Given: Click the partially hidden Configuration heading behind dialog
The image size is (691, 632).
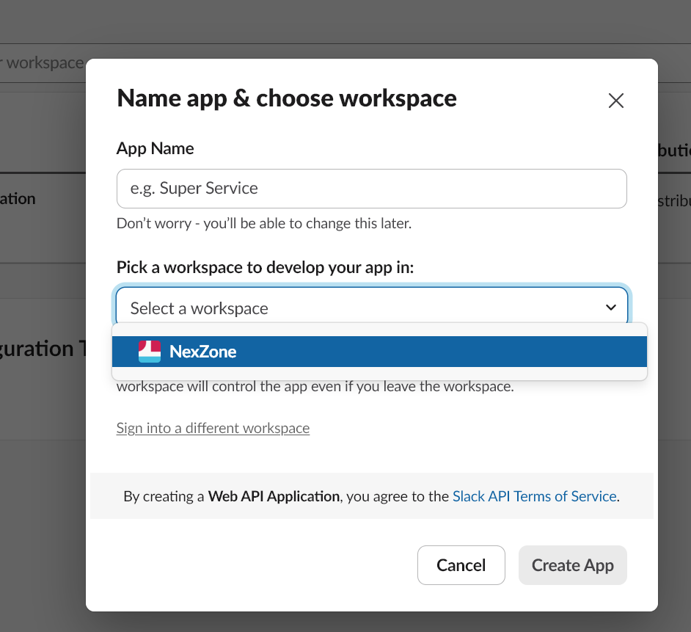Looking at the screenshot, I should tap(43, 348).
